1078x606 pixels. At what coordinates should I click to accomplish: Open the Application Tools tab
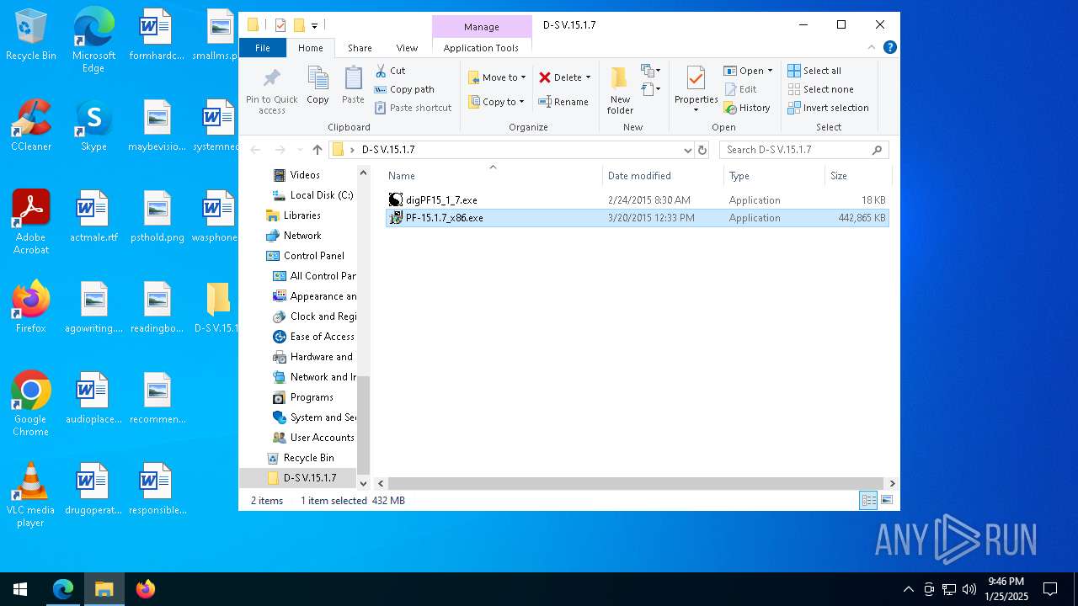tap(481, 48)
